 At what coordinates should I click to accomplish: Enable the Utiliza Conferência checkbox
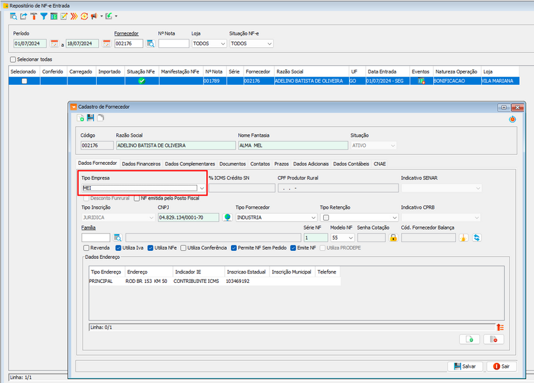183,248
